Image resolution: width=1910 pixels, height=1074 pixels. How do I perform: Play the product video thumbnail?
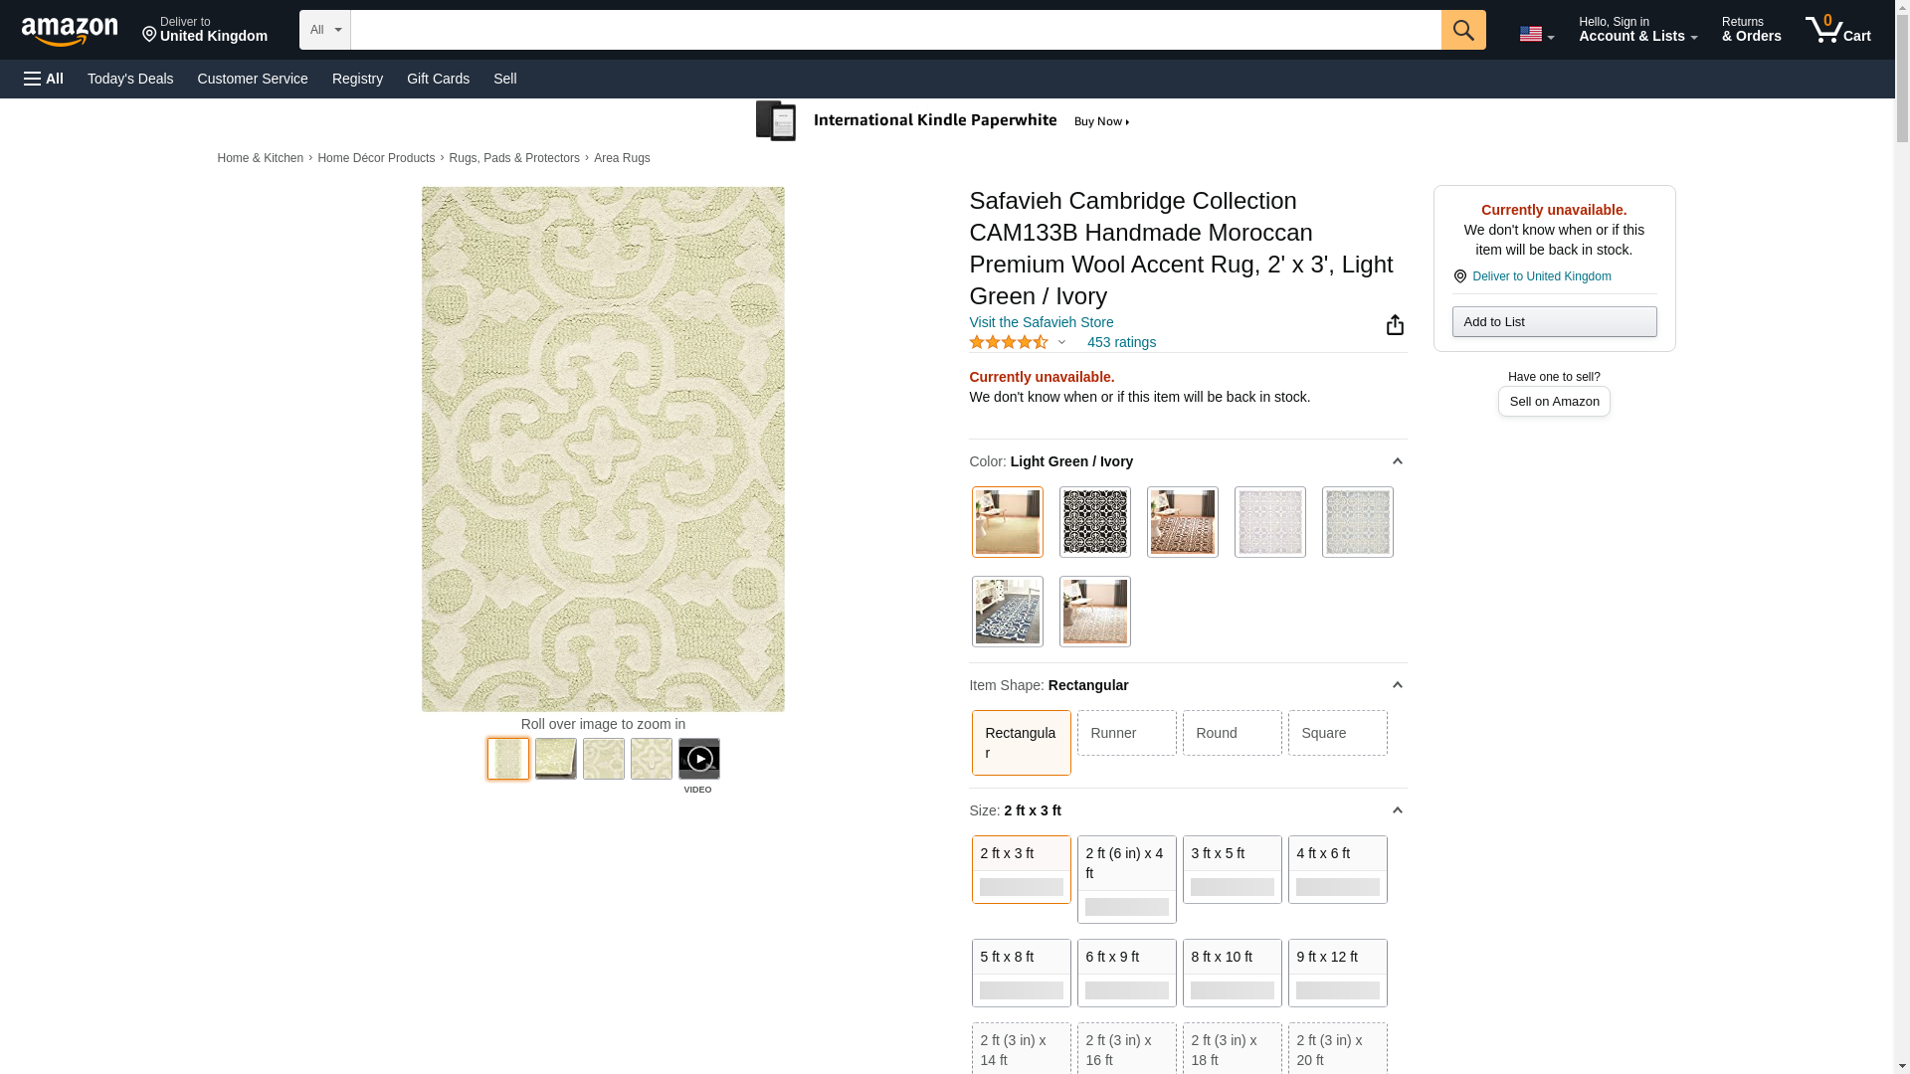point(699,759)
